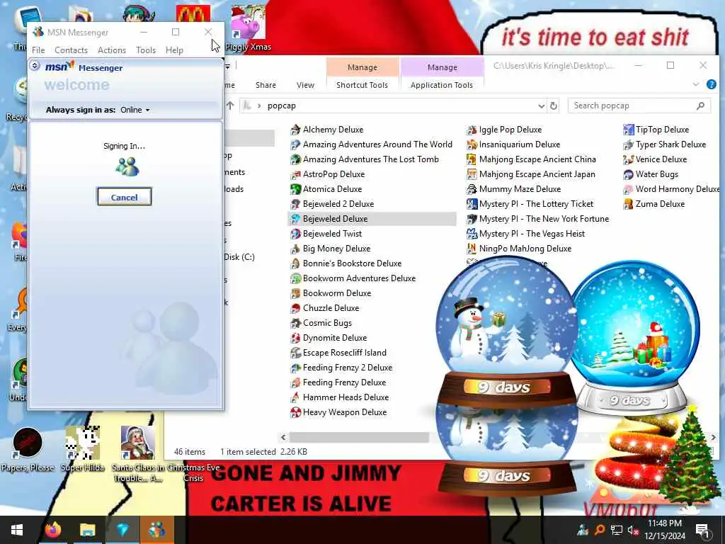Select the Big Money Deluxe icon

pos(295,249)
